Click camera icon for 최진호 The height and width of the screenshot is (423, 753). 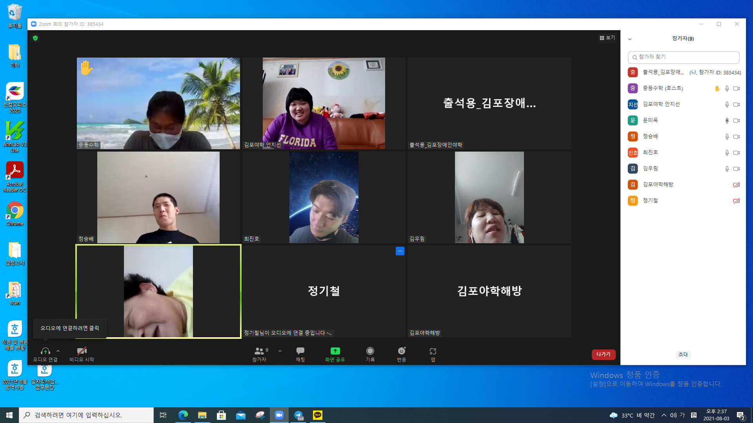pyautogui.click(x=737, y=153)
